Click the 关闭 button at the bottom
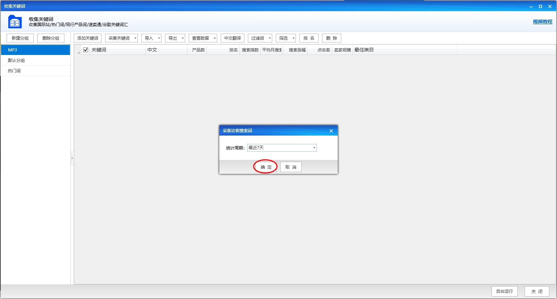The width and height of the screenshot is (557, 299). click(537, 291)
